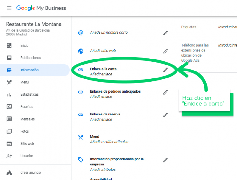Click Añadir atributos
237x180 pixels.
tap(103, 170)
